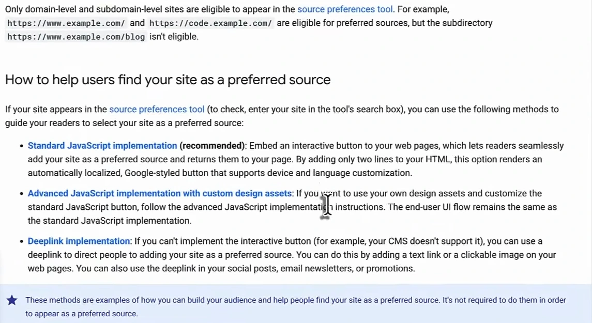592x323 pixels.
Task: Click text "deeplink to direct people to adding your site"
Action: click(118, 255)
